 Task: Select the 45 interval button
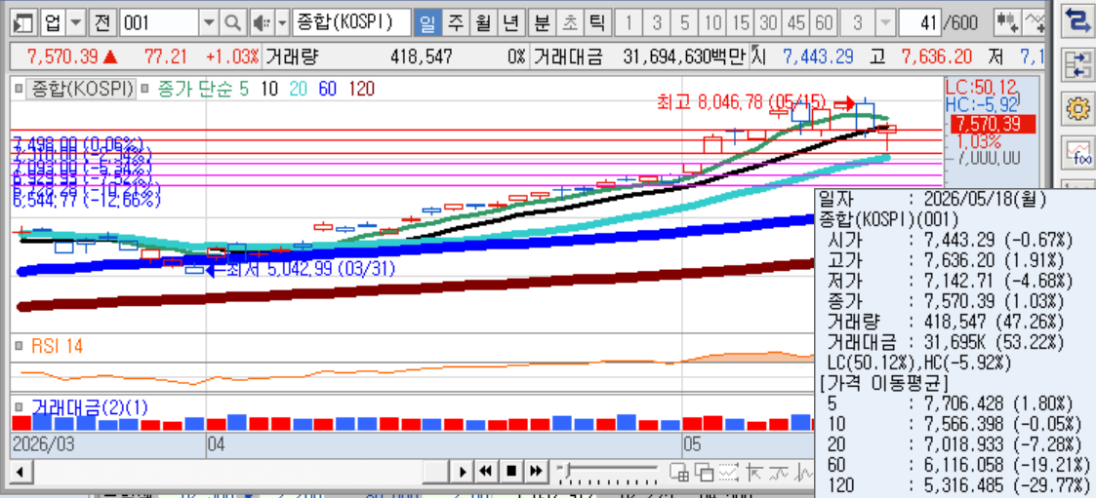point(796,23)
